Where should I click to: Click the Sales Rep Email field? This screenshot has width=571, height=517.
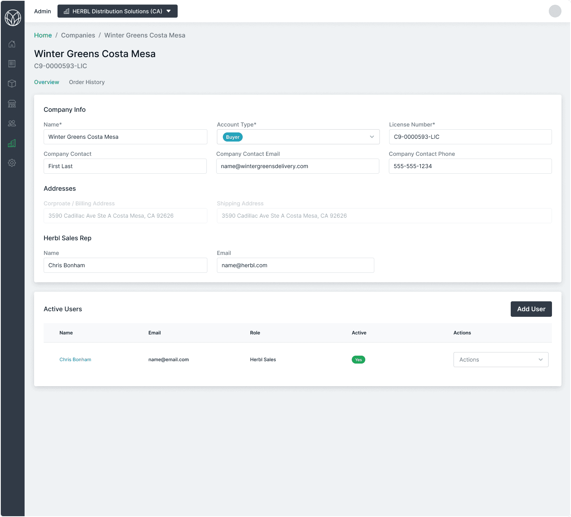coord(295,265)
